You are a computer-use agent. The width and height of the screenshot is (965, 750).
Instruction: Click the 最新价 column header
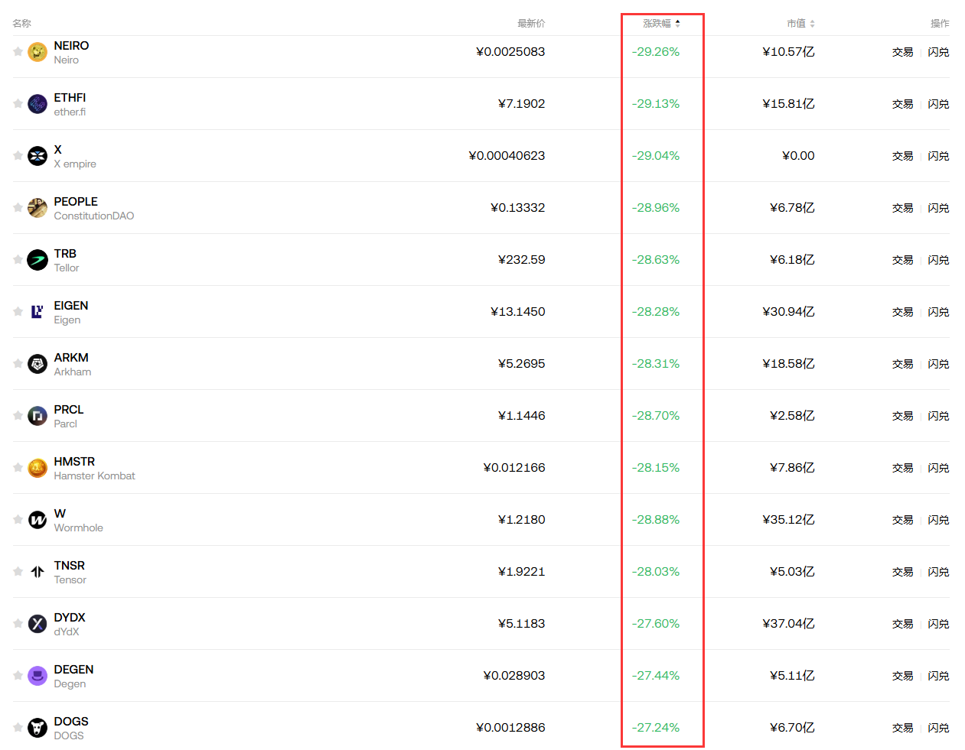click(531, 24)
